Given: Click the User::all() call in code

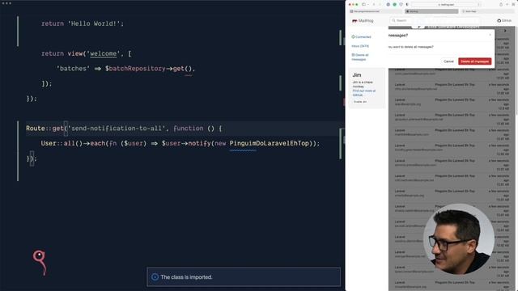Looking at the screenshot, I should [x=62, y=143].
